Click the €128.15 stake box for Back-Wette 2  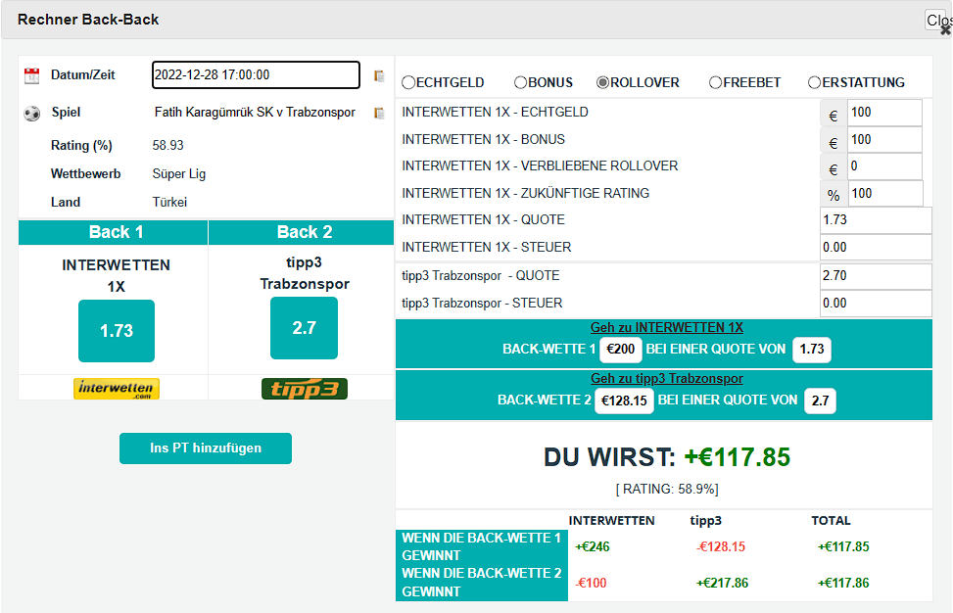[x=624, y=401]
